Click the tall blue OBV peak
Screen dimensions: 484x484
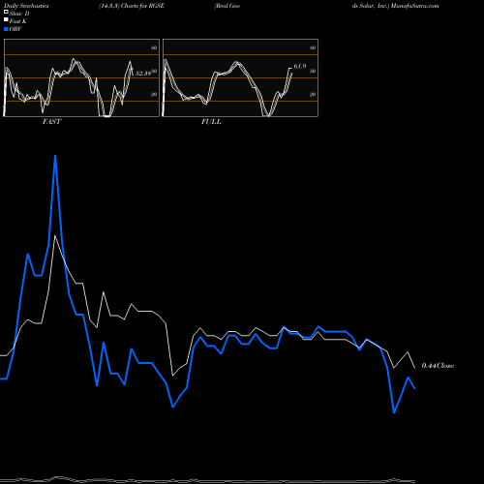coord(55,157)
